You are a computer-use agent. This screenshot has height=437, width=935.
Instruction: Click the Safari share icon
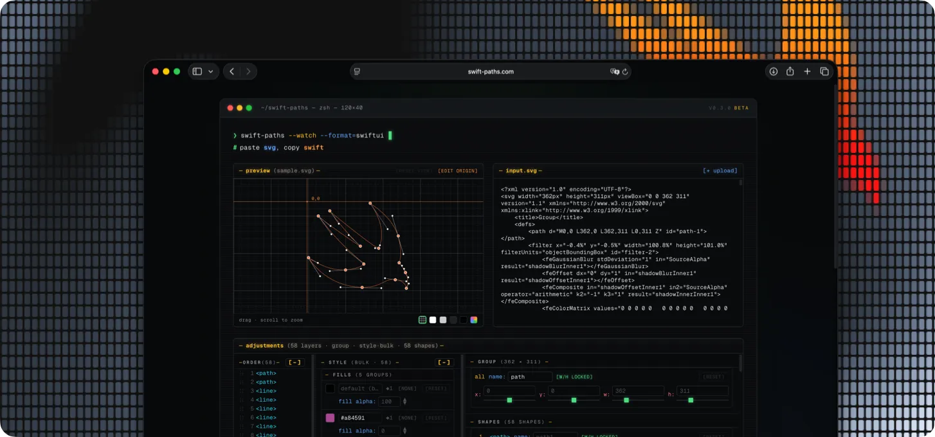(790, 71)
